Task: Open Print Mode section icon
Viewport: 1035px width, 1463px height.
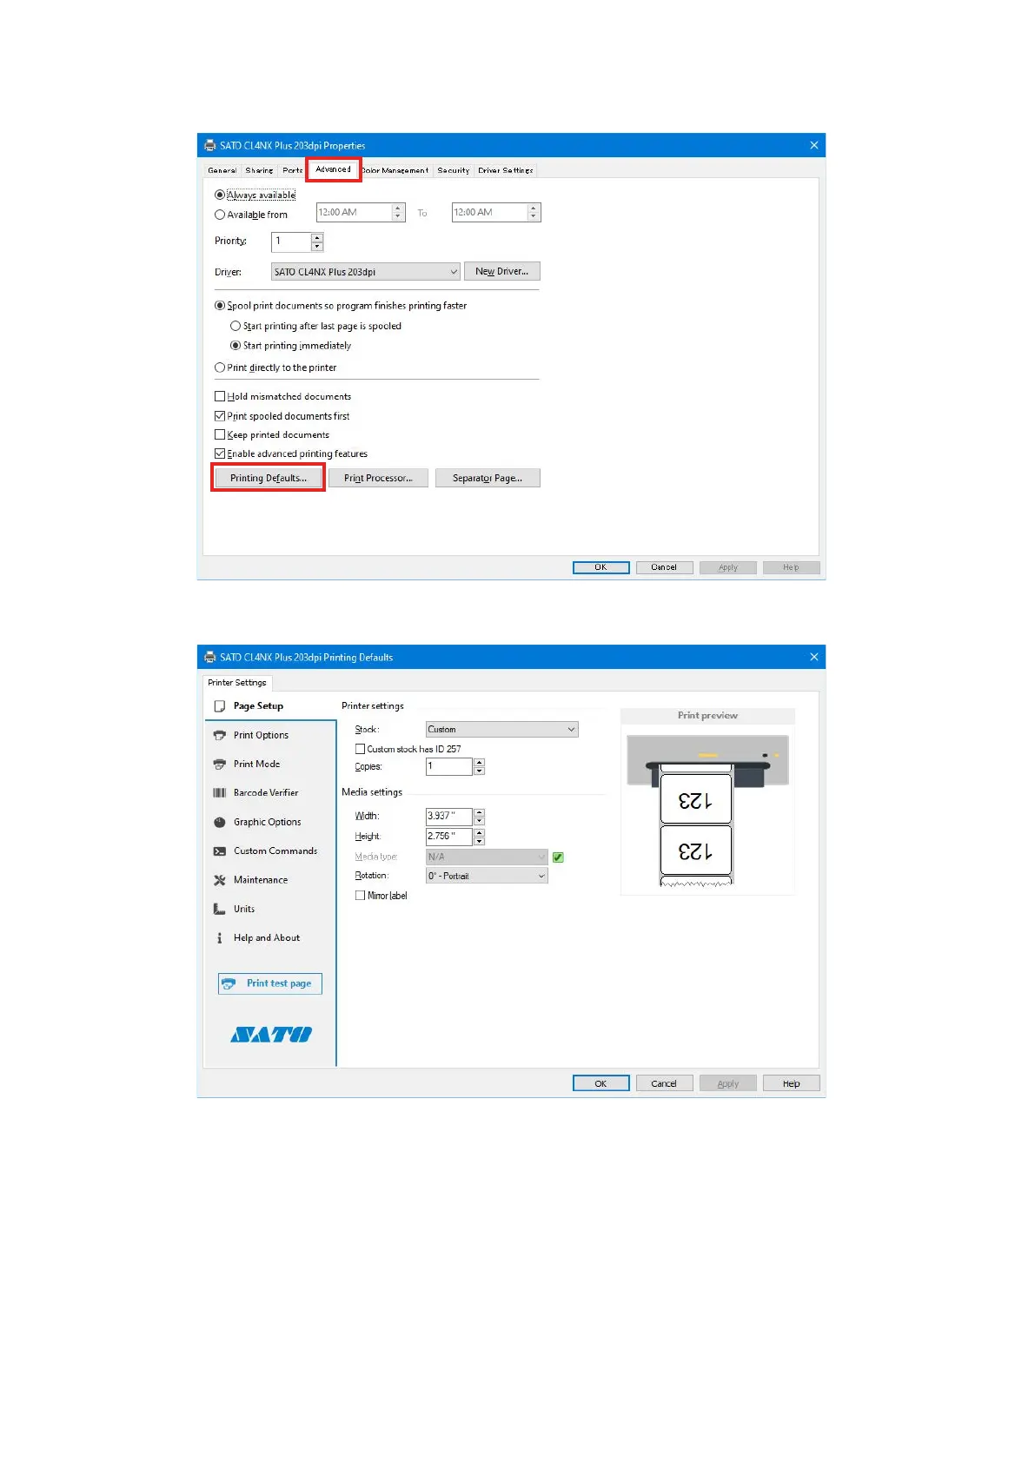Action: [220, 765]
